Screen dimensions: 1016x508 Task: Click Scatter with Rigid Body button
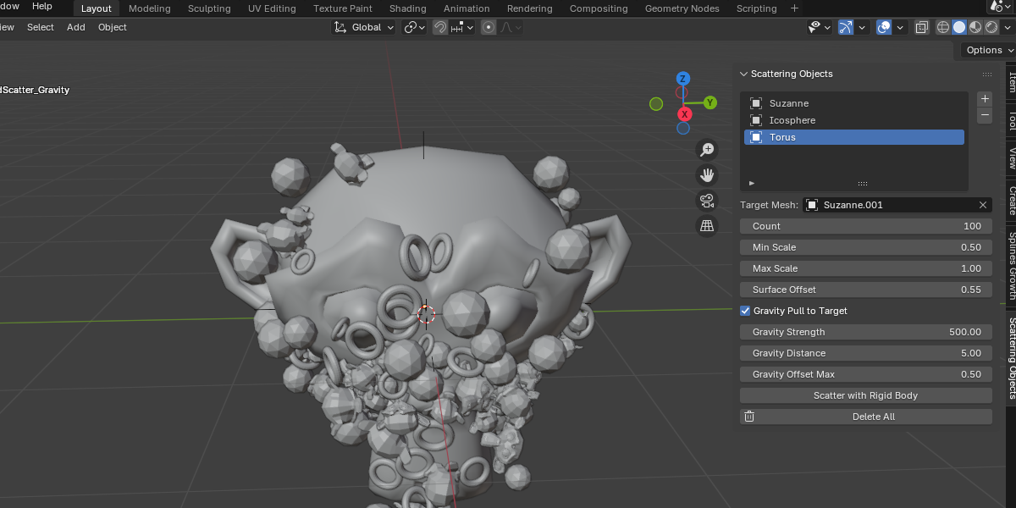coord(866,395)
